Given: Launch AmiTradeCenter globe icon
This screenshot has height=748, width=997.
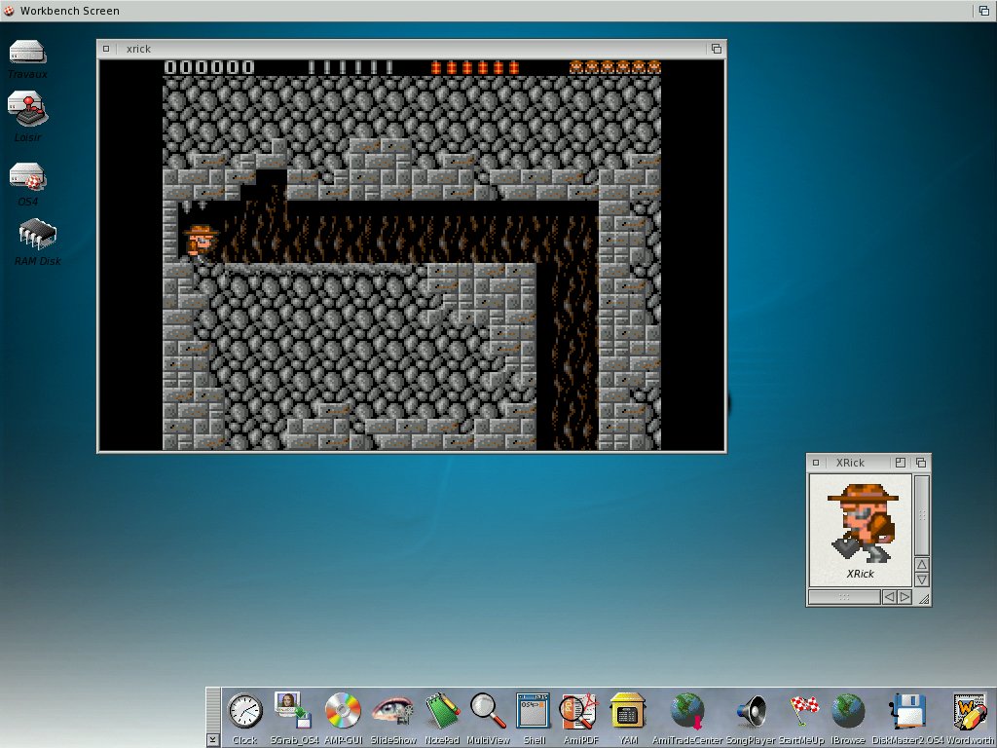Looking at the screenshot, I should pyautogui.click(x=687, y=710).
